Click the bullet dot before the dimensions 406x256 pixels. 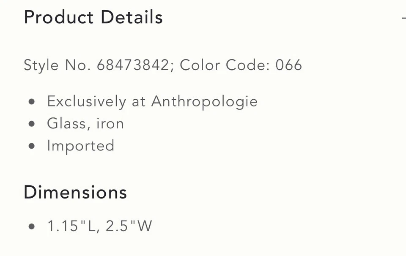point(32,227)
